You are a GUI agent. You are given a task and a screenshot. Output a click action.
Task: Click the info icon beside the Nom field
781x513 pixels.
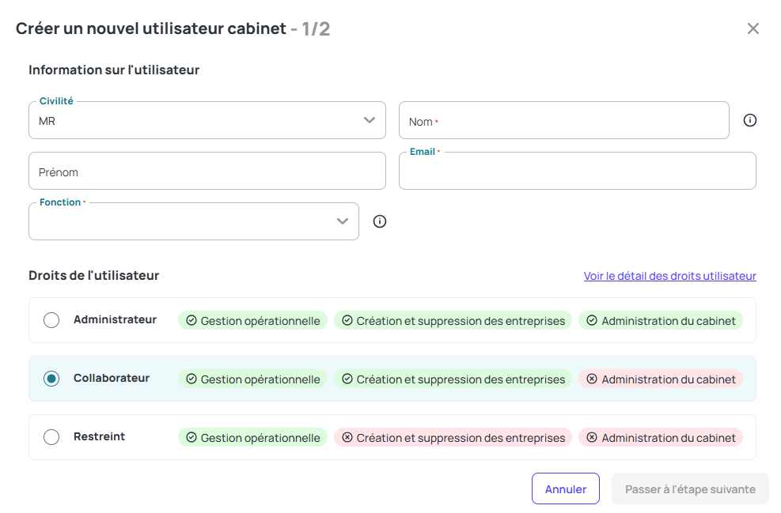tap(749, 120)
